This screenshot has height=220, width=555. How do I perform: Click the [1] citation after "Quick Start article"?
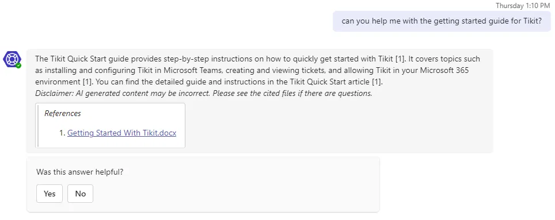pos(377,82)
